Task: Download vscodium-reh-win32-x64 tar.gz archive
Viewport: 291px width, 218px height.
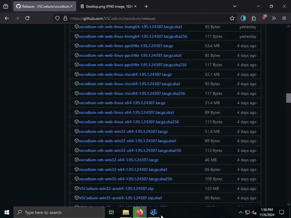Action: tap(119, 160)
